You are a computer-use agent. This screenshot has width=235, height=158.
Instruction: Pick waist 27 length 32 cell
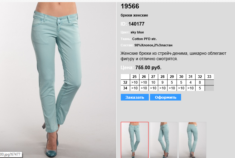153,82
